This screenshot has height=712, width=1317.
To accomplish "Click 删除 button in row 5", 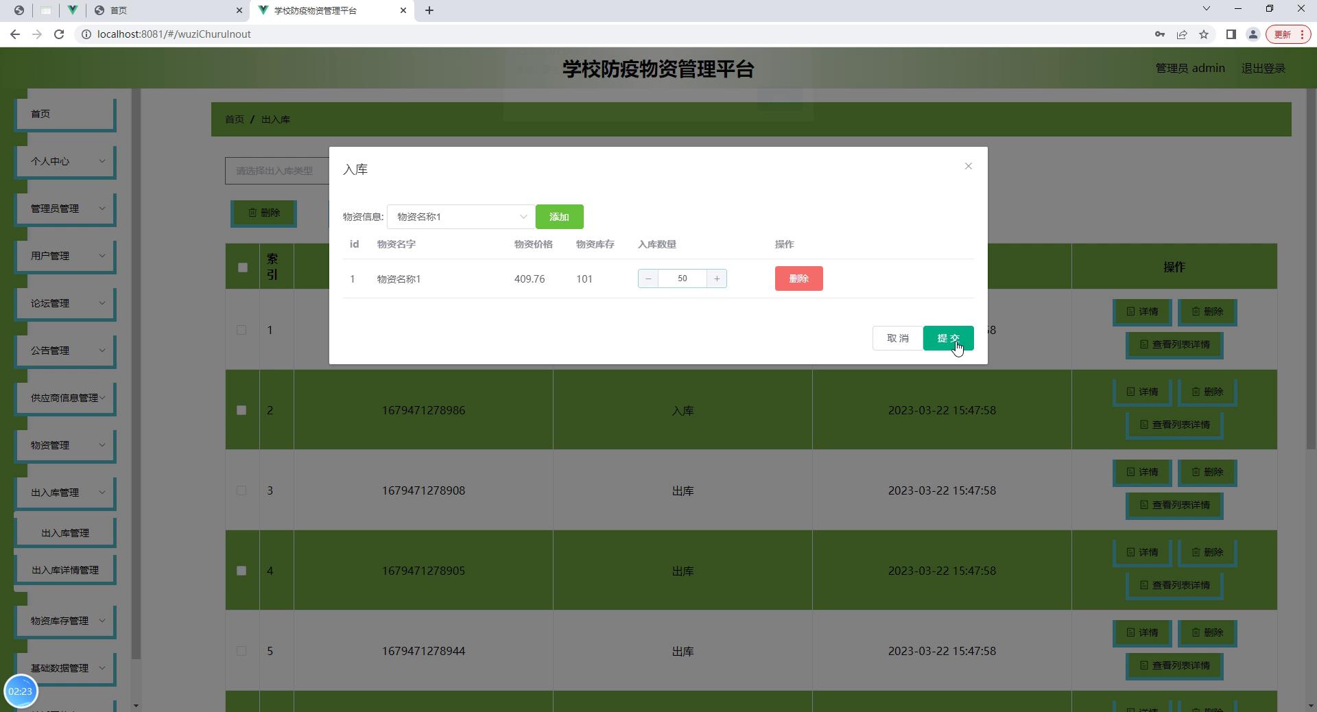I will 1207,632.
